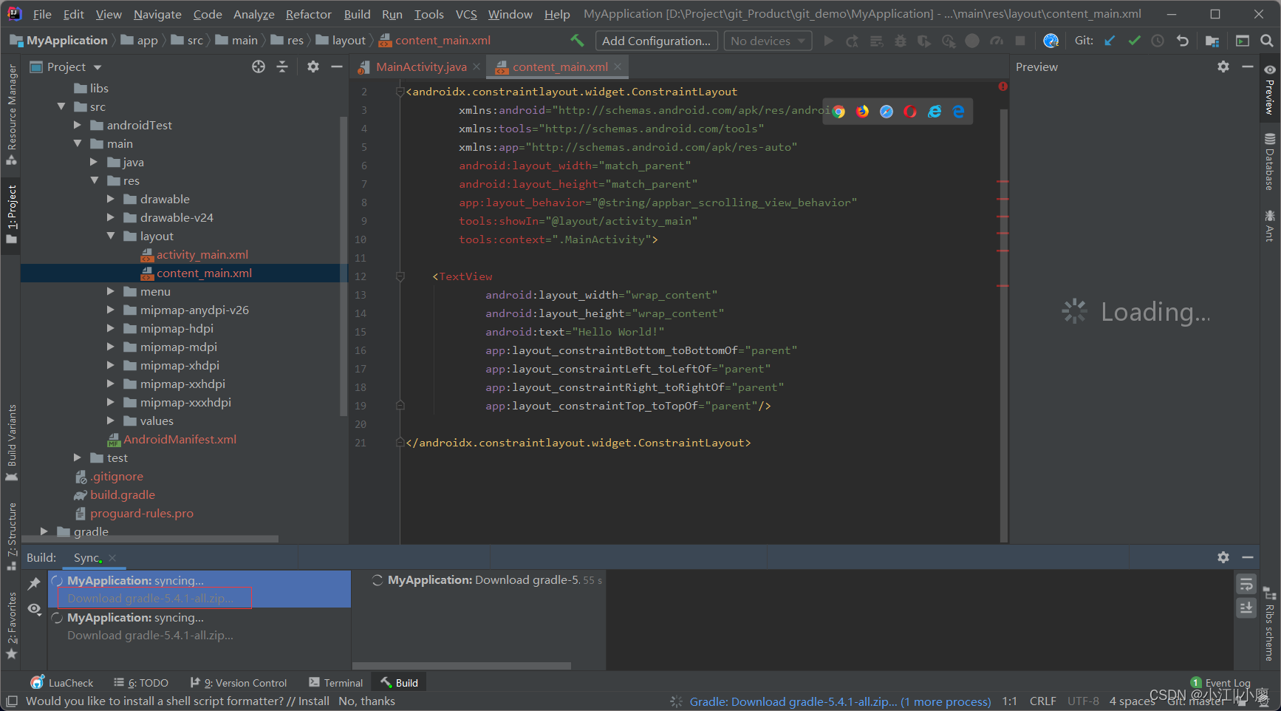This screenshot has height=711, width=1281.
Task: Click the Stop process square icon
Action: (1020, 41)
